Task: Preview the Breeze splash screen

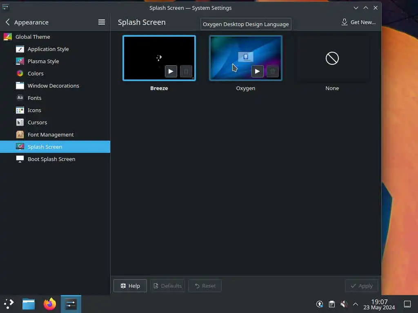Action: 171,71
